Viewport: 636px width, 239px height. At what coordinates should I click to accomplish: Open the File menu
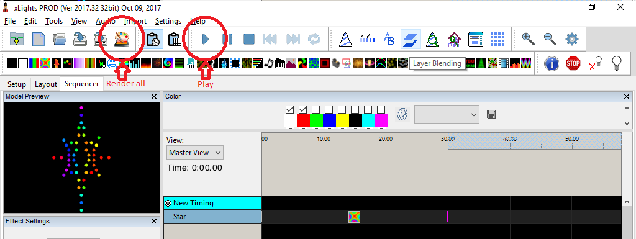tap(10, 21)
